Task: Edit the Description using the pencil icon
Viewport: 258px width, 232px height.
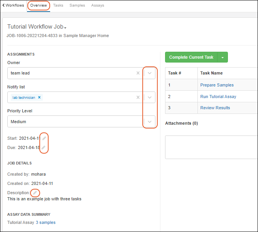Action: [x=35, y=192]
